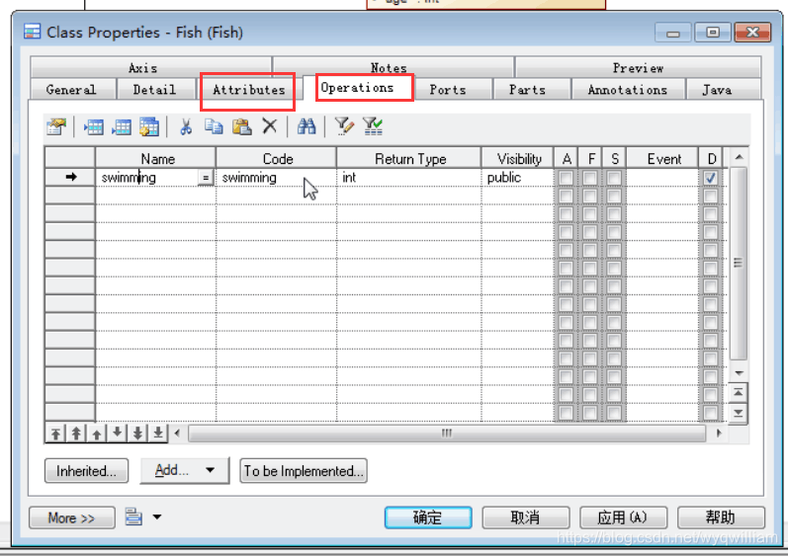Move row to top of list
Viewport: 788px width, 556px height.
[55, 434]
